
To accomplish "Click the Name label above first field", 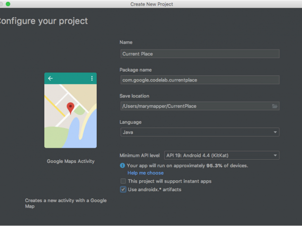I will [126, 42].
